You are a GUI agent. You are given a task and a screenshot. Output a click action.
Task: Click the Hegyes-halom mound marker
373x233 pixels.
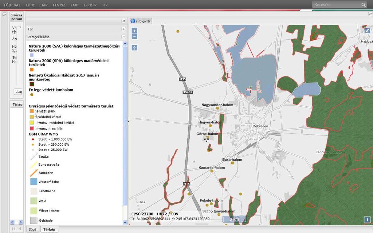210,126
